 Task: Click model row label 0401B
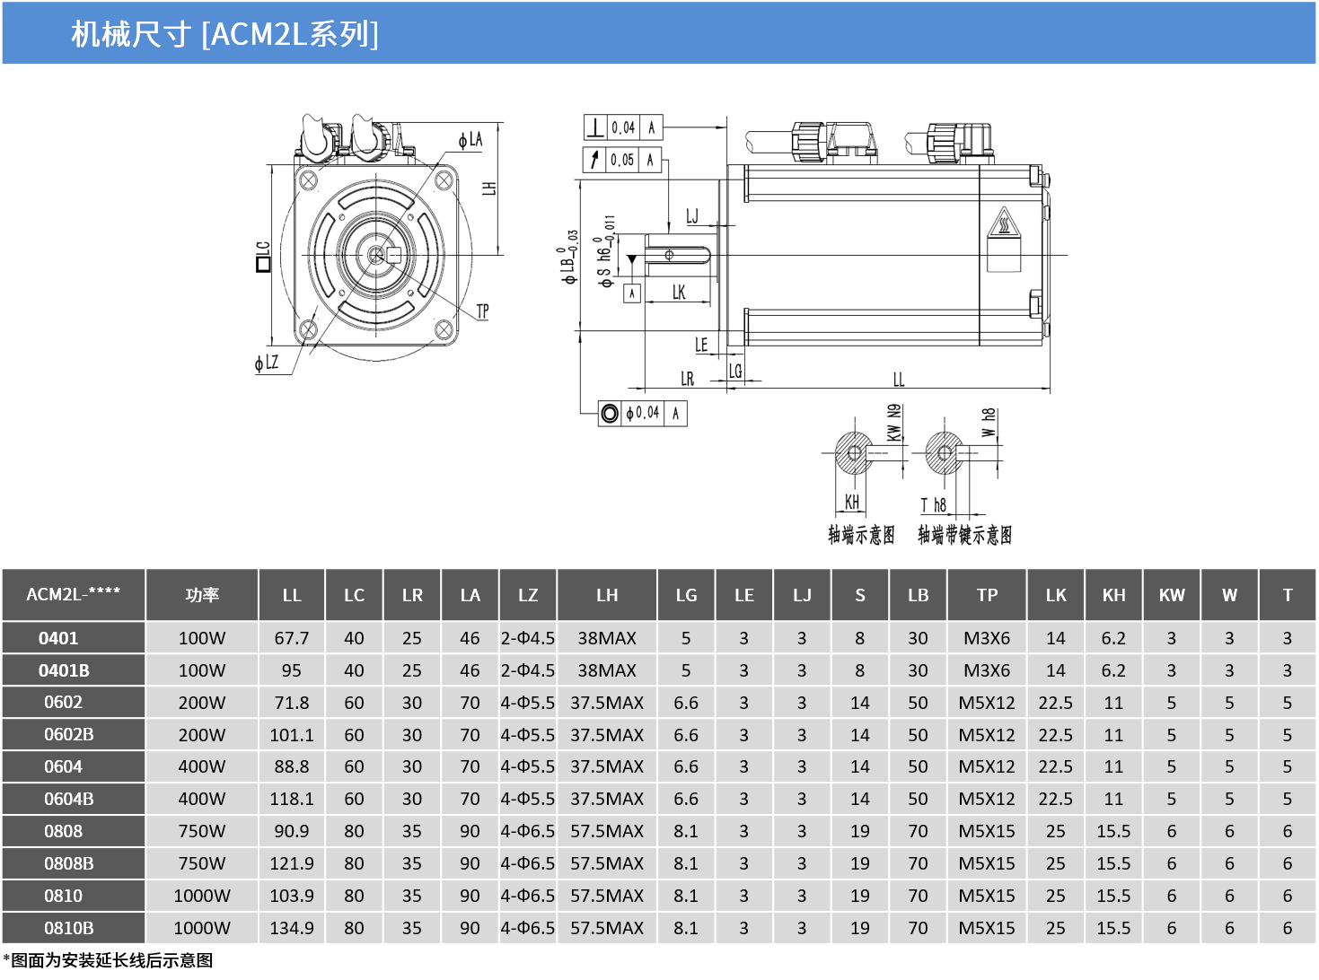click(x=64, y=670)
